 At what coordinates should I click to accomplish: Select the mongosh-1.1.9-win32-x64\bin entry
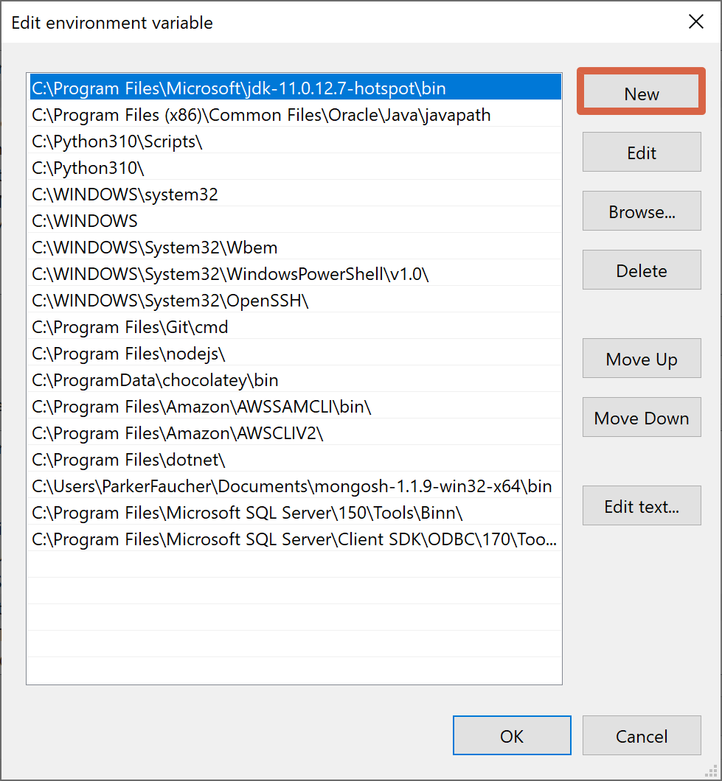291,486
